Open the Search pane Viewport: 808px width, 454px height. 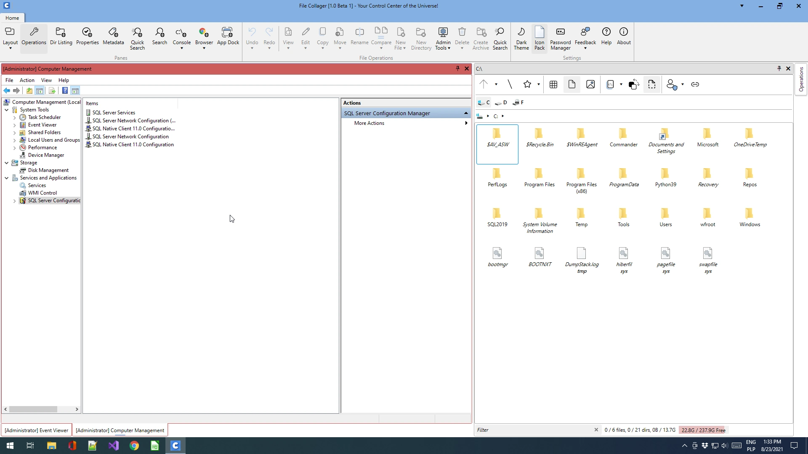(159, 38)
